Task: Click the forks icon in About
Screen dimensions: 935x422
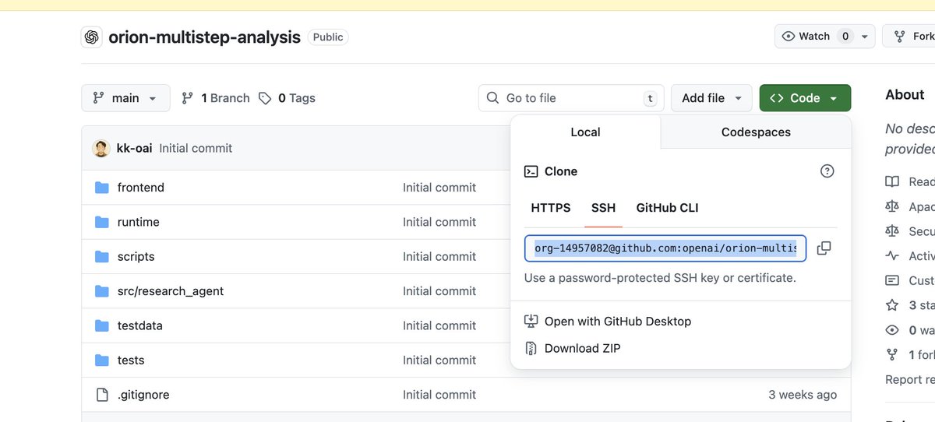Action: [892, 354]
